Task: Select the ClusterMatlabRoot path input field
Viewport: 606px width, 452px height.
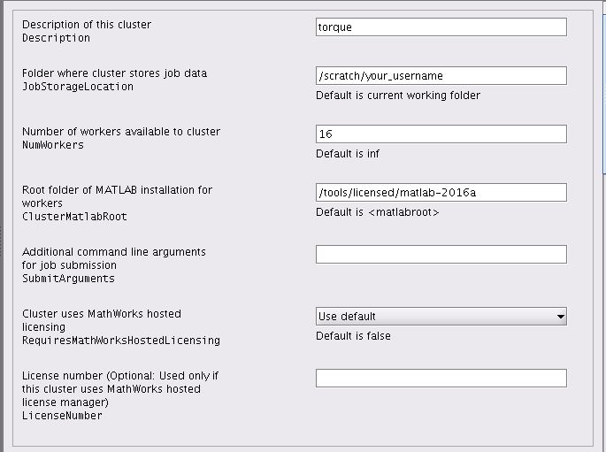Action: pyautogui.click(x=441, y=193)
